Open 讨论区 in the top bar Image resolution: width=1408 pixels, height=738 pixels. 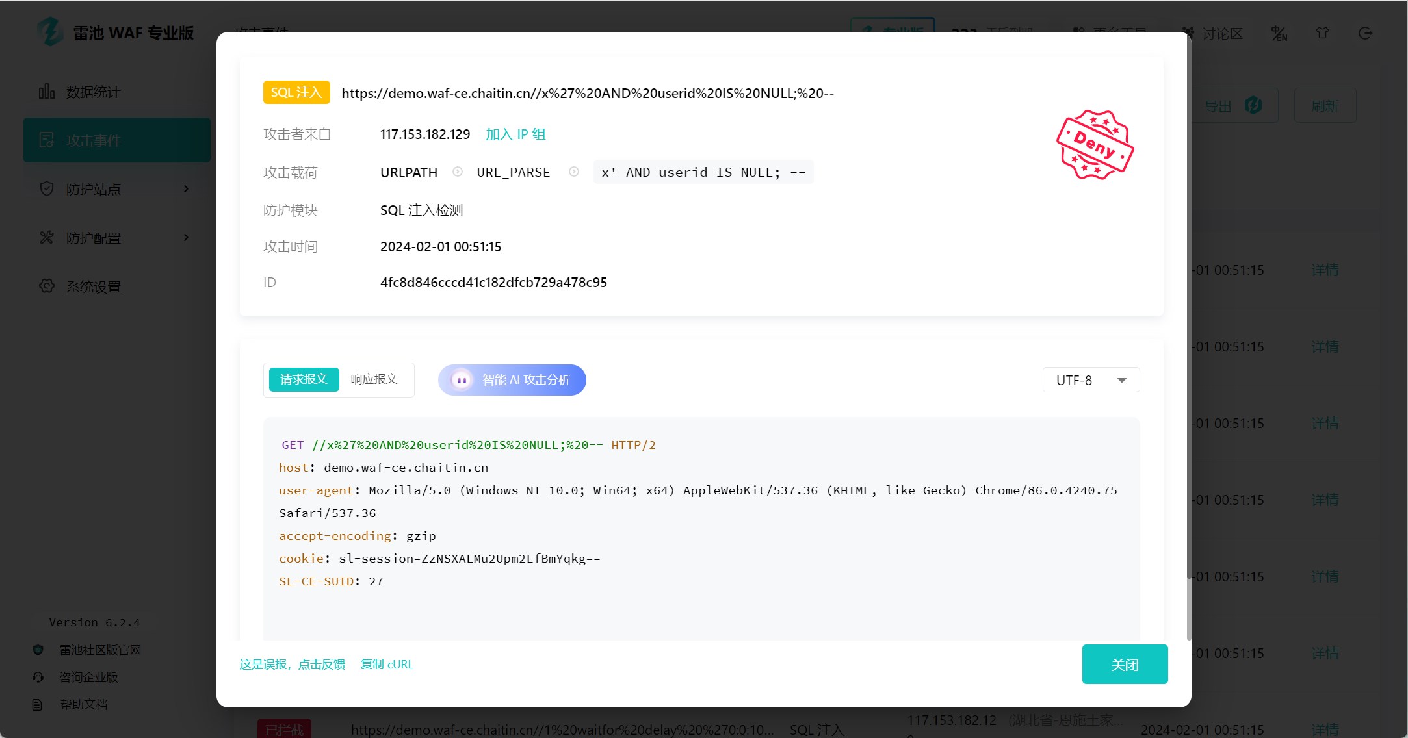coord(1212,33)
